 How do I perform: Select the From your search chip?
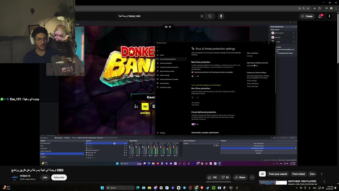[278, 174]
